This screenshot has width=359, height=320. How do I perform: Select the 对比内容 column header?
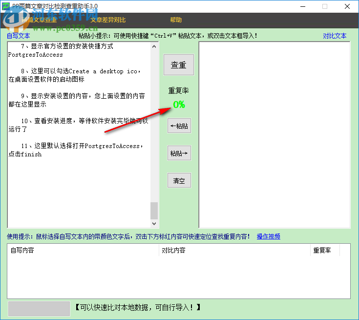[x=234, y=250]
